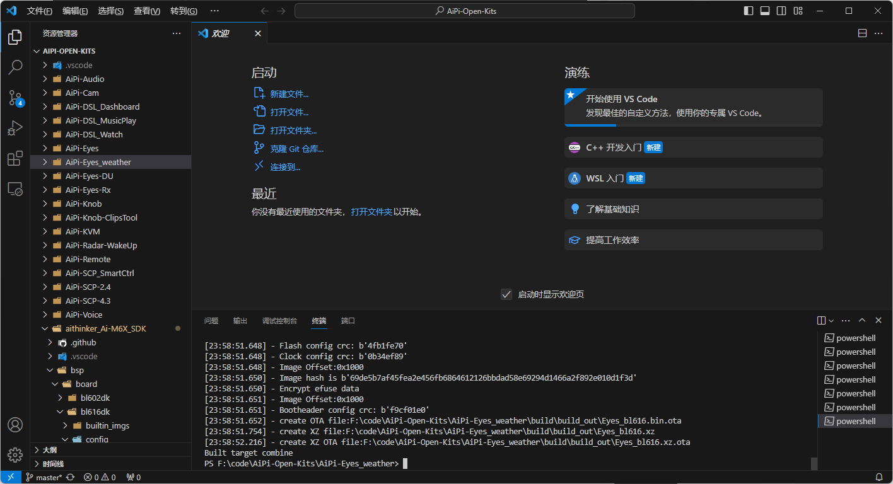Open the Search view icon
Screen dimensions: 893x484
[15, 67]
